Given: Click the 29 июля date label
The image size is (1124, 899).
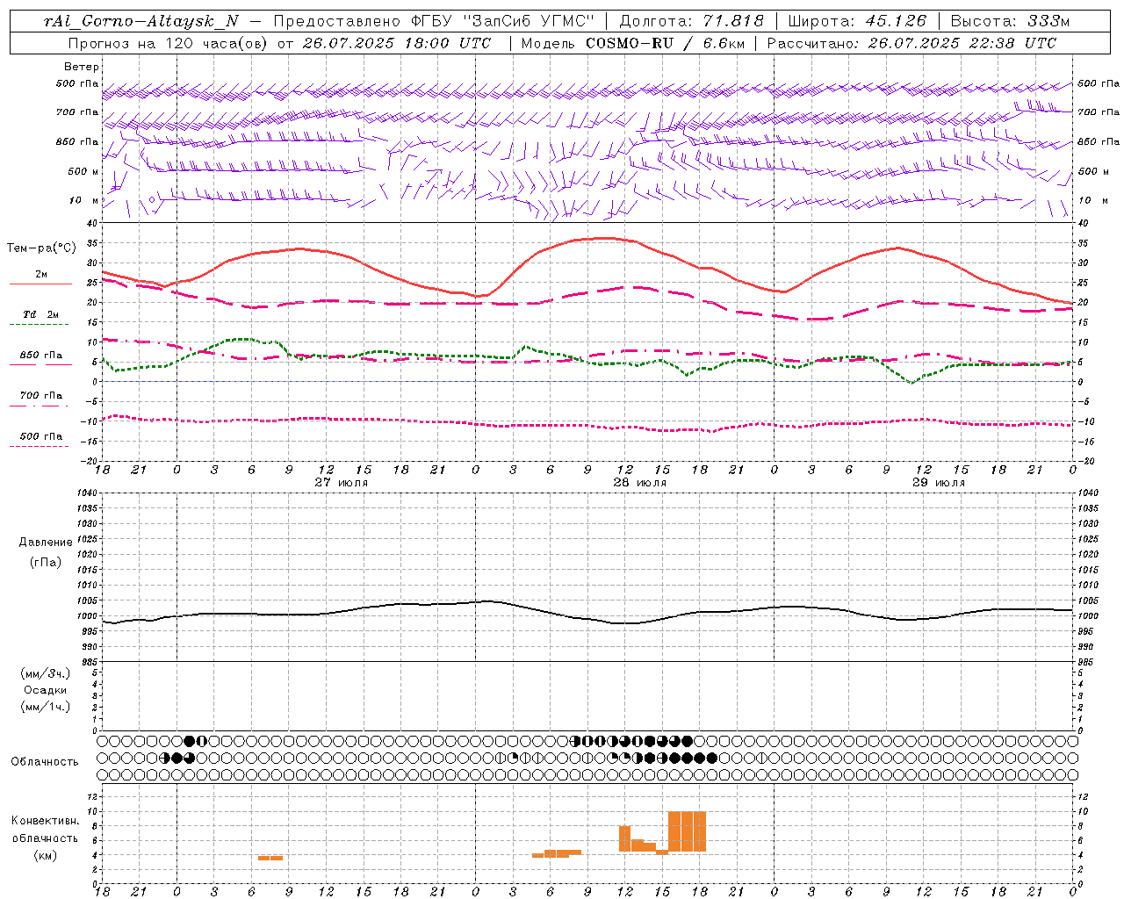Looking at the screenshot, I should click(939, 483).
